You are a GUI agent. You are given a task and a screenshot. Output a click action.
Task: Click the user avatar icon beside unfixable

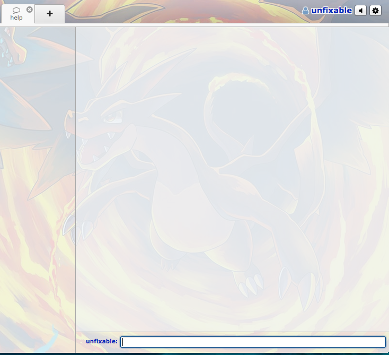tap(305, 11)
